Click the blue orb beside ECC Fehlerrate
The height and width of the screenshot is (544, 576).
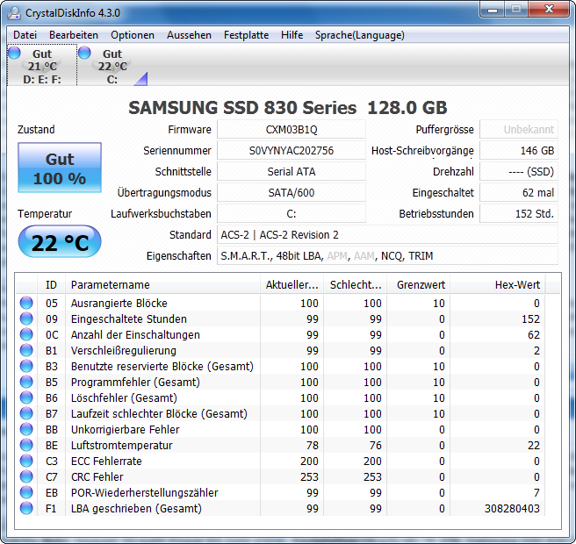click(x=26, y=461)
